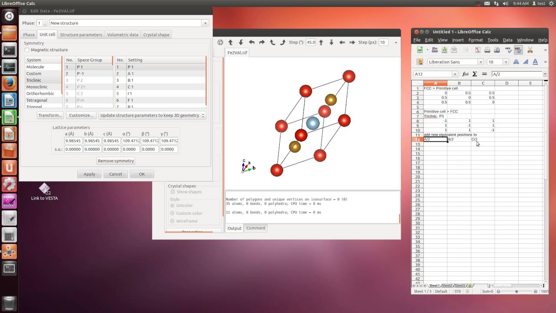Click the VESTA orientation globe icon
Viewport: 556px width, 313px height.
point(220,42)
